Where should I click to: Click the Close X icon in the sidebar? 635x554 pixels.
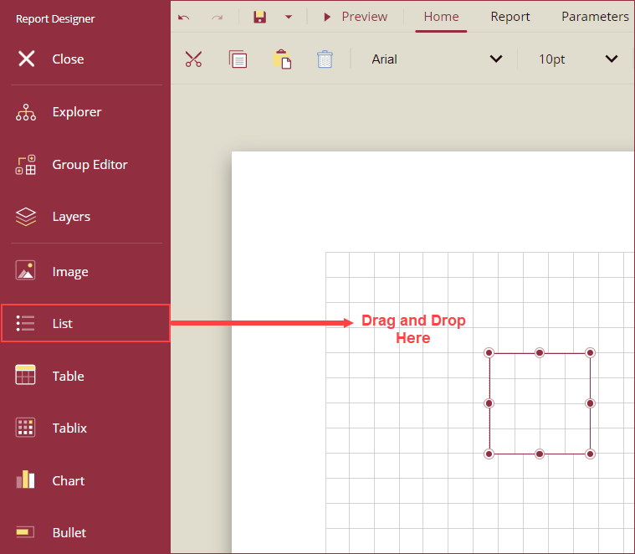click(x=26, y=59)
